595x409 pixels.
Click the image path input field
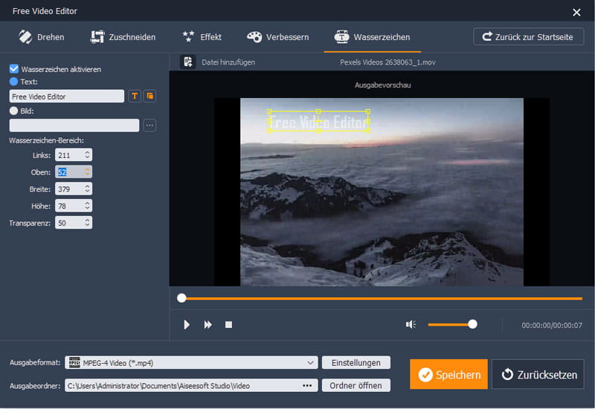74,125
